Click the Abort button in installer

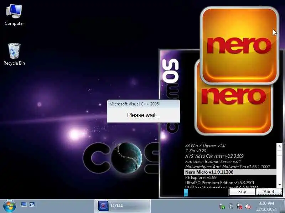(x=269, y=192)
